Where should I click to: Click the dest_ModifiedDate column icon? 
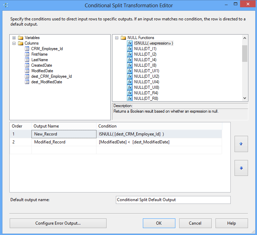[x=27, y=82]
